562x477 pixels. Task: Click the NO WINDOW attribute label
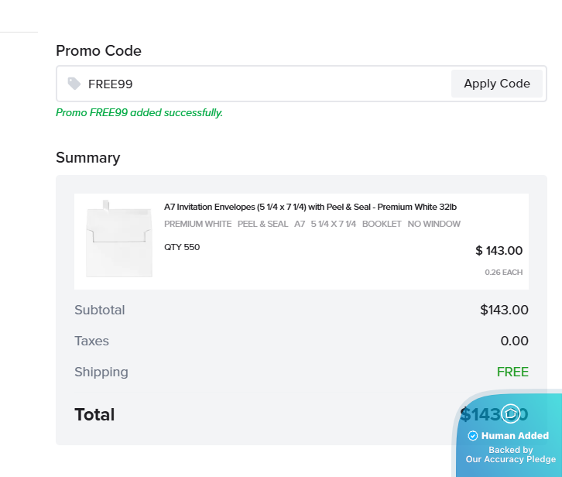(433, 224)
